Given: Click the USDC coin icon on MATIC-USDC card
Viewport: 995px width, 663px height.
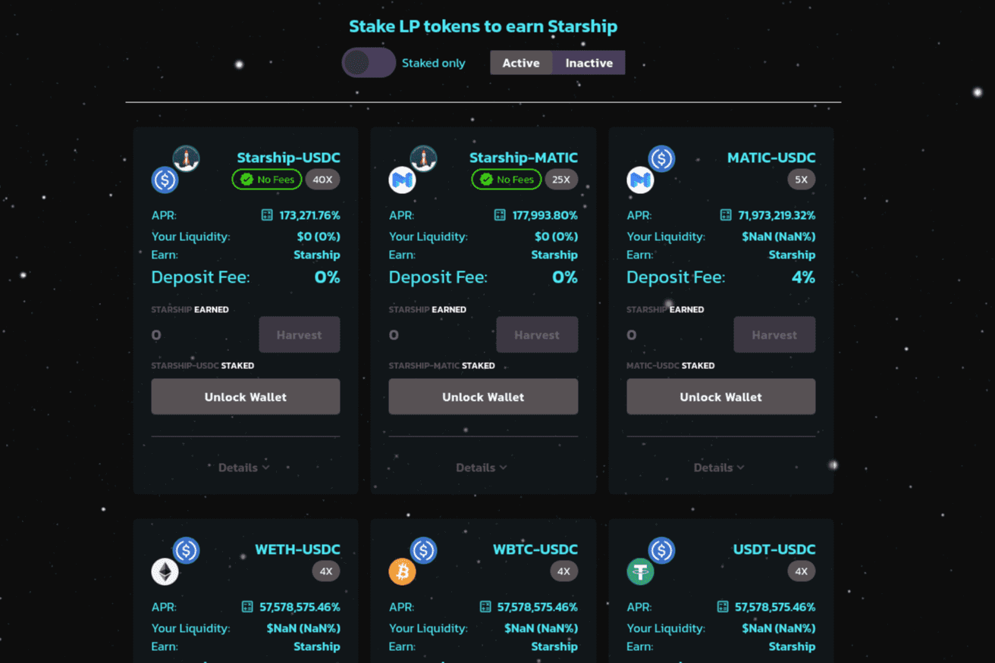Looking at the screenshot, I should click(x=661, y=158).
